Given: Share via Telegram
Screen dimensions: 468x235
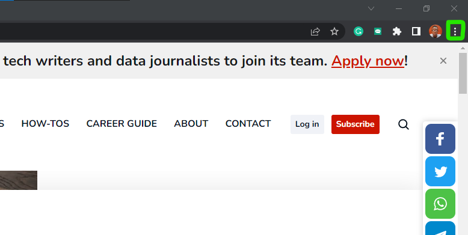Looking at the screenshot, I should pos(440,228).
